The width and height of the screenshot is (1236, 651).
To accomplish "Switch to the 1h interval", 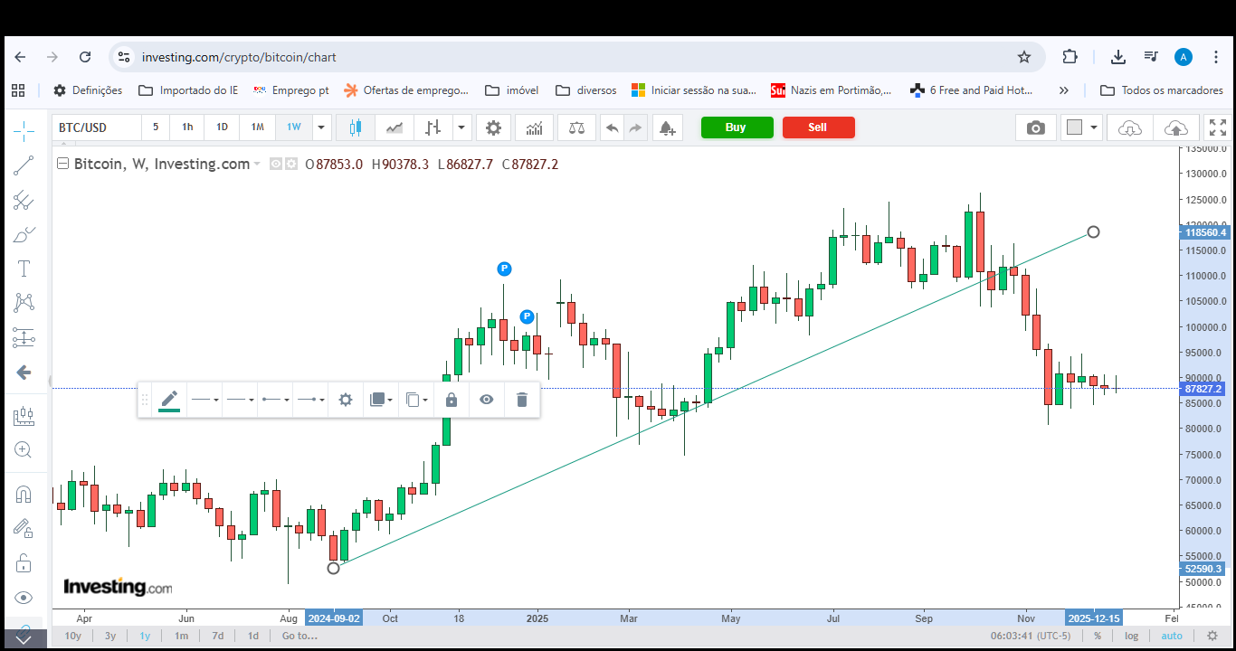I will tap(187, 127).
